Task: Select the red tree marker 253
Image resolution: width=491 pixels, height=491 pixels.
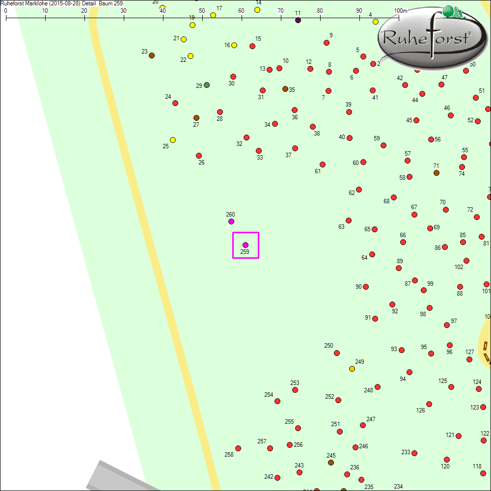Action: tap(295, 390)
